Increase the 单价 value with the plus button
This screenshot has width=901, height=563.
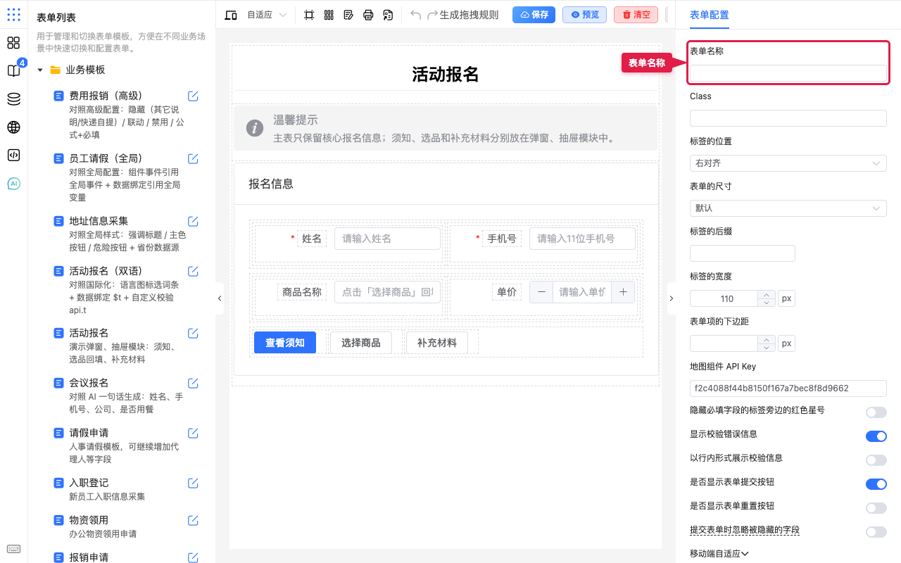(623, 292)
